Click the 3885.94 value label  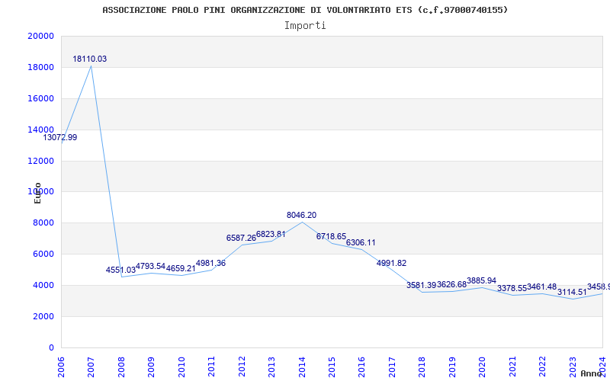point(481,280)
